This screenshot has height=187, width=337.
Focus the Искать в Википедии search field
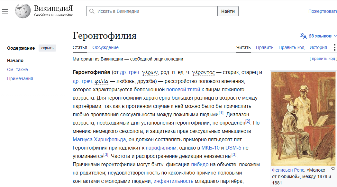point(152,11)
